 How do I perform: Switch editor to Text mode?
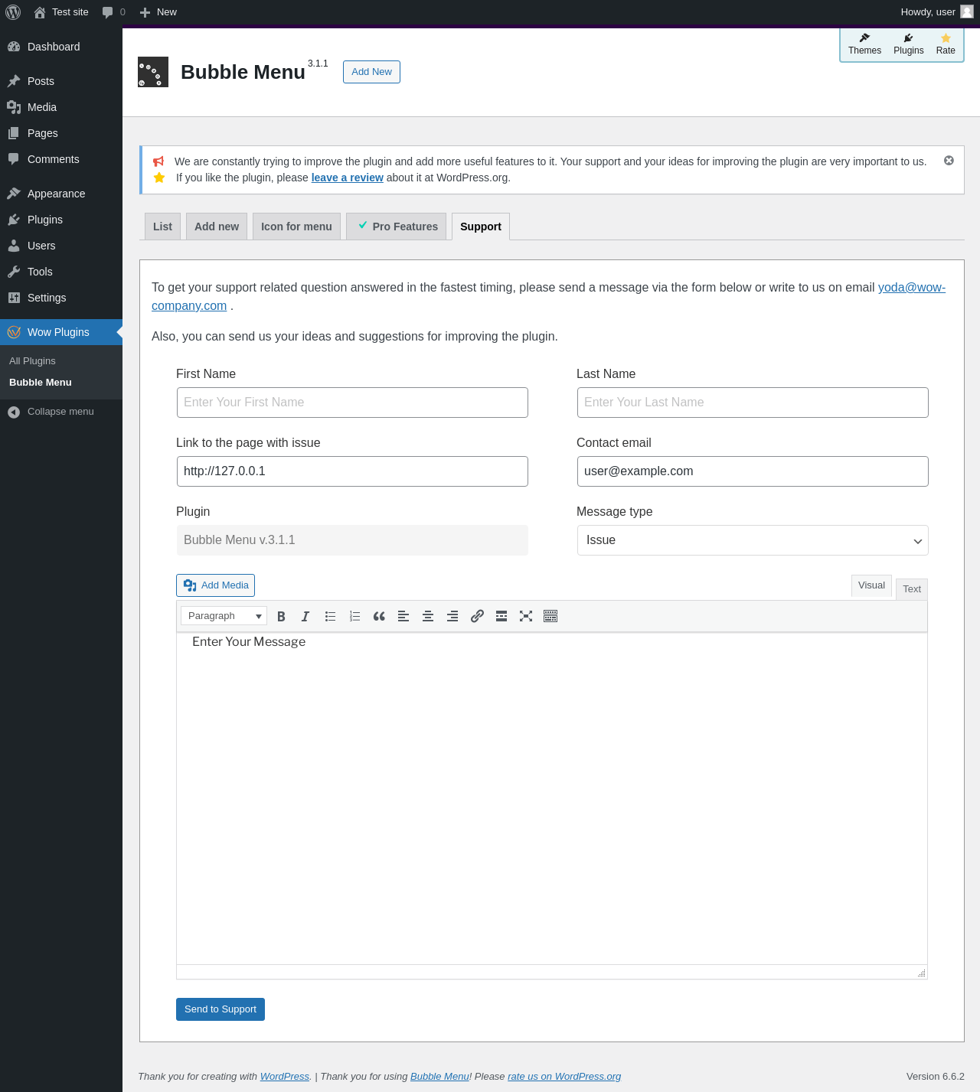(912, 589)
